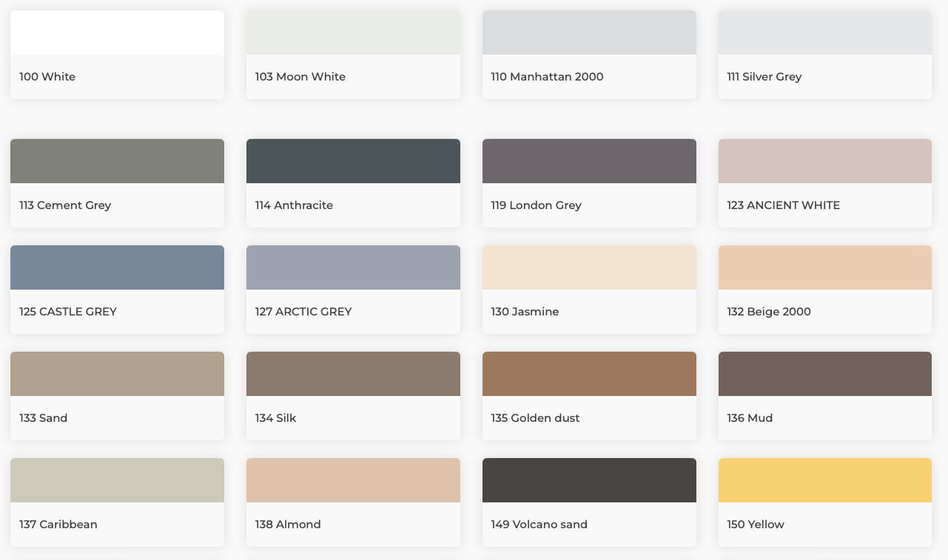
Task: Choose the 136 Mud color swatch
Action: pyautogui.click(x=824, y=375)
